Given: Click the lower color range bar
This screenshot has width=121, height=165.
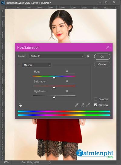Looking at the screenshot, I should [64, 115].
